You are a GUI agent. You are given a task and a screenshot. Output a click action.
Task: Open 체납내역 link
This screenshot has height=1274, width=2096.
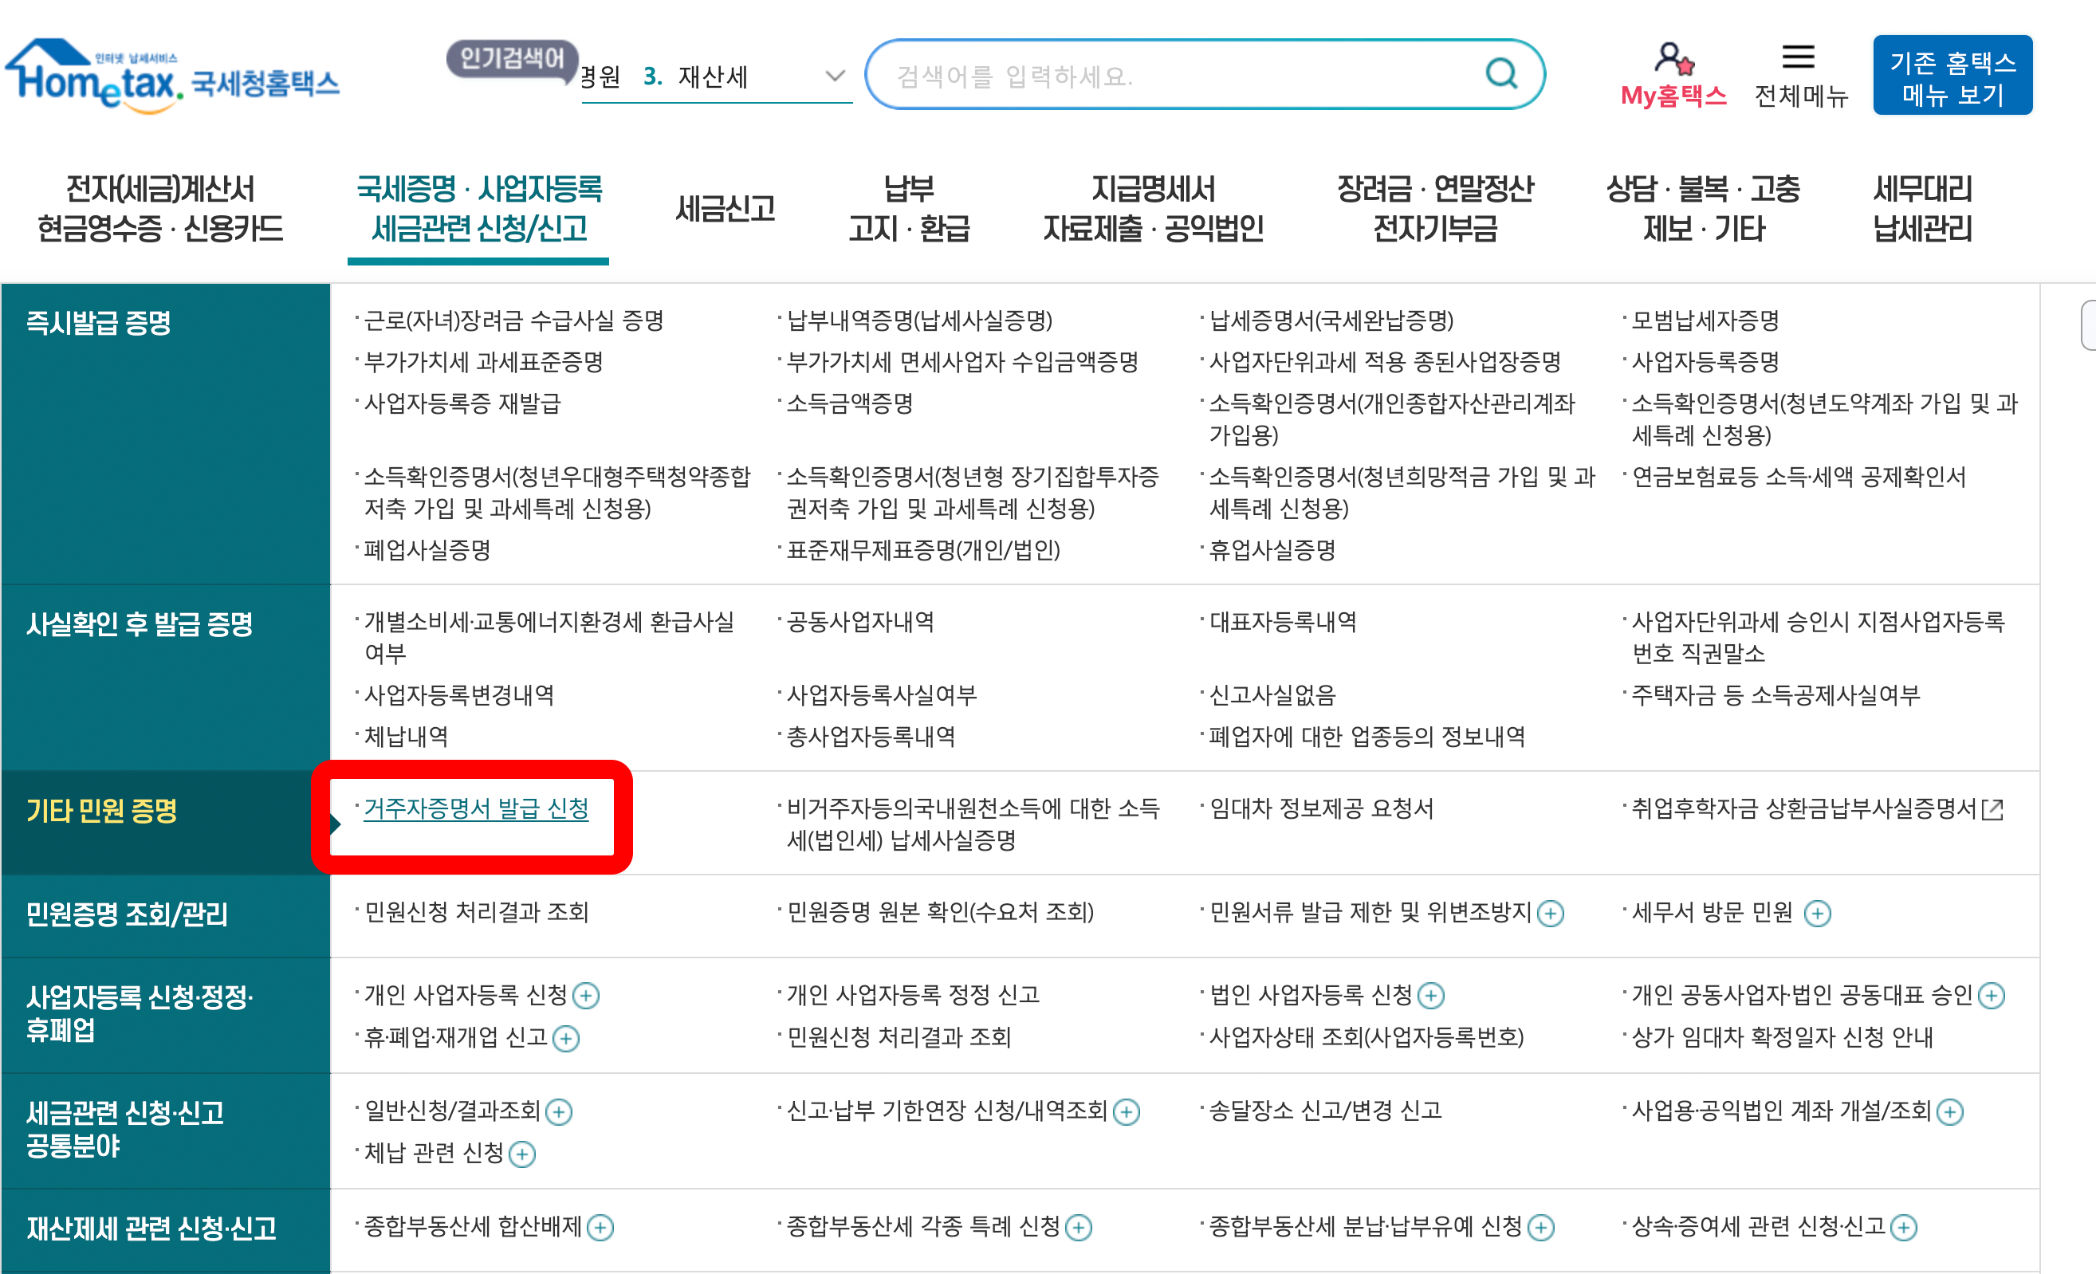(x=406, y=737)
